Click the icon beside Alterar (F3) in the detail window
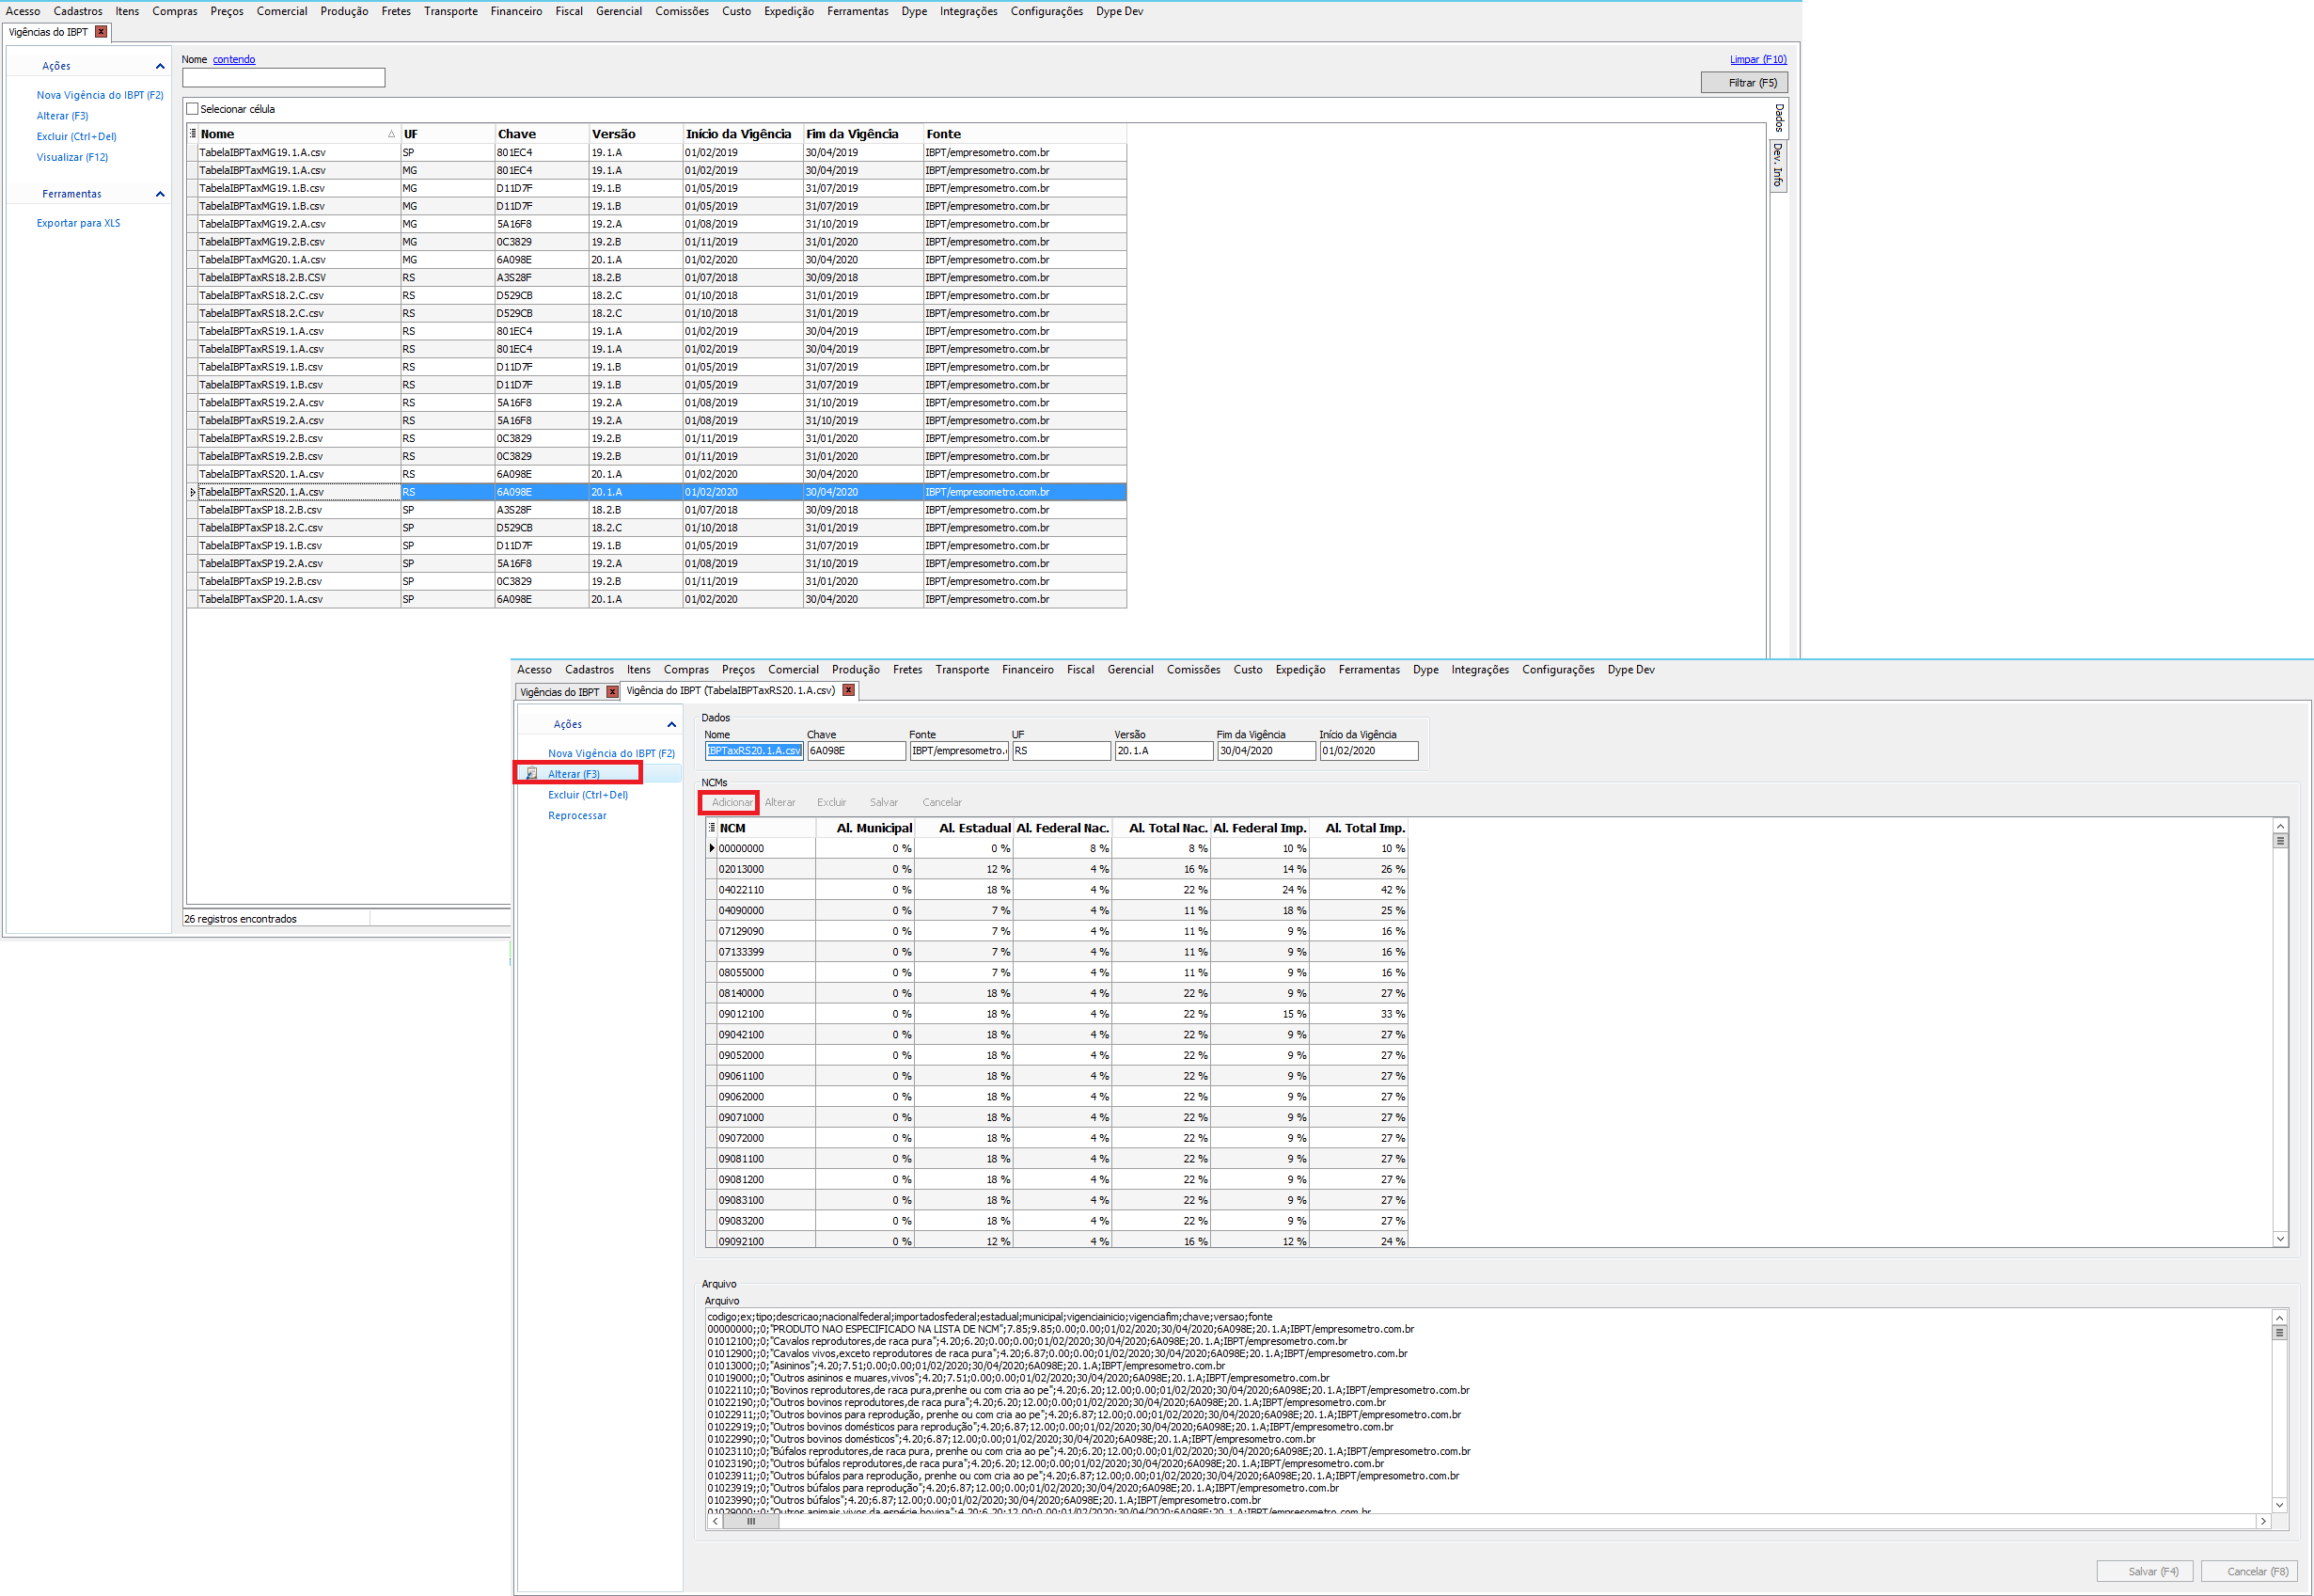The width and height of the screenshot is (2314, 1596). pyautogui.click(x=532, y=773)
